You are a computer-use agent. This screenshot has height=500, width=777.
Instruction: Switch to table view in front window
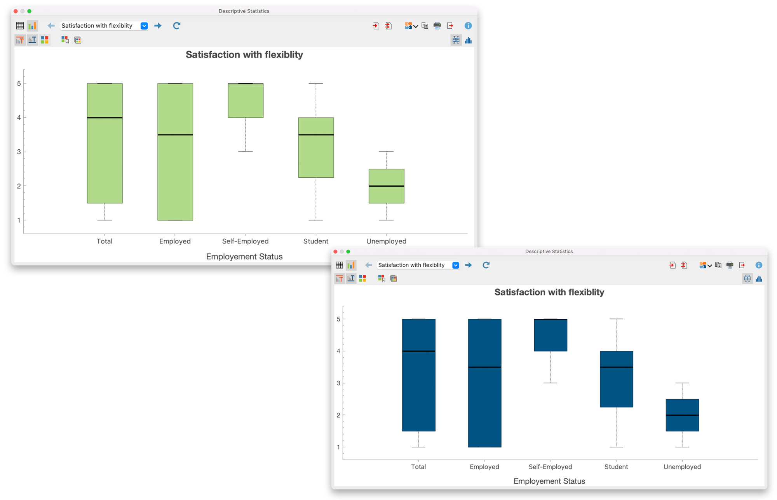click(x=339, y=265)
